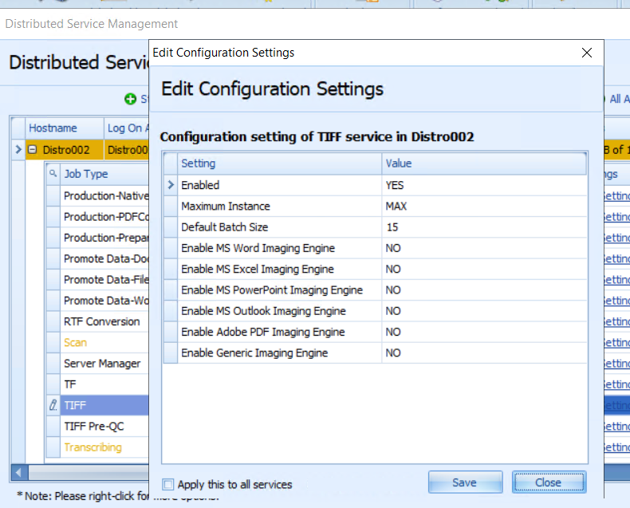Screen dimensions: 630x508
Task: Sort by the Value column header
Action: click(x=484, y=163)
